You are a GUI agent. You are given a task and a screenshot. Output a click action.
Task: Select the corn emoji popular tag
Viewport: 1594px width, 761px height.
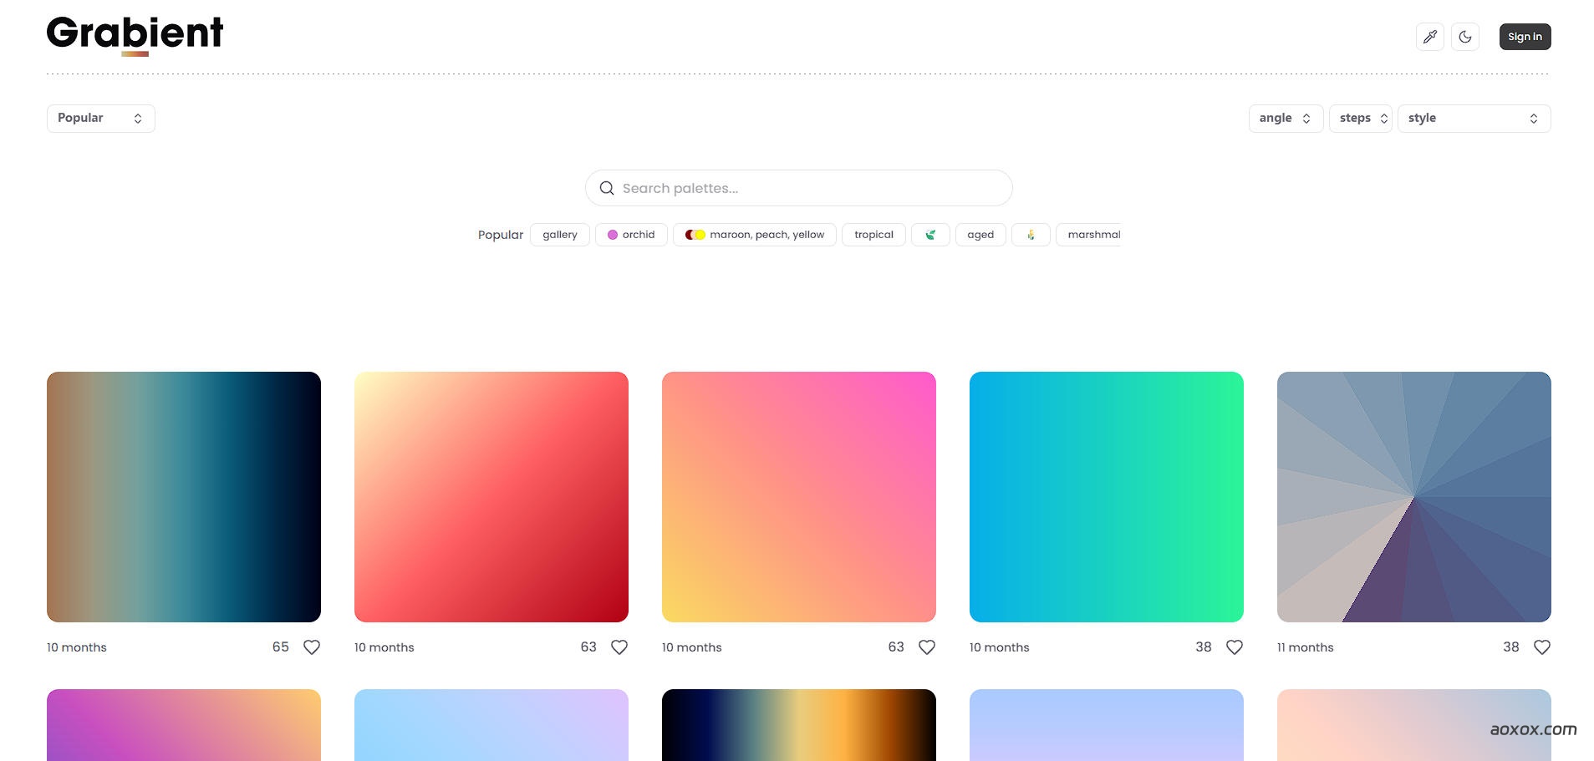(x=1030, y=235)
